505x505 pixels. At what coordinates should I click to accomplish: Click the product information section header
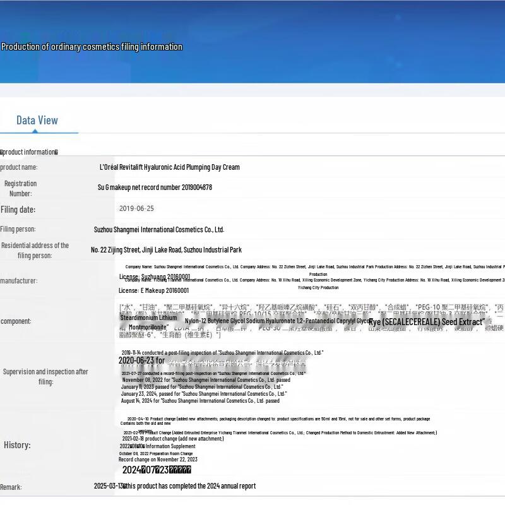28,152
